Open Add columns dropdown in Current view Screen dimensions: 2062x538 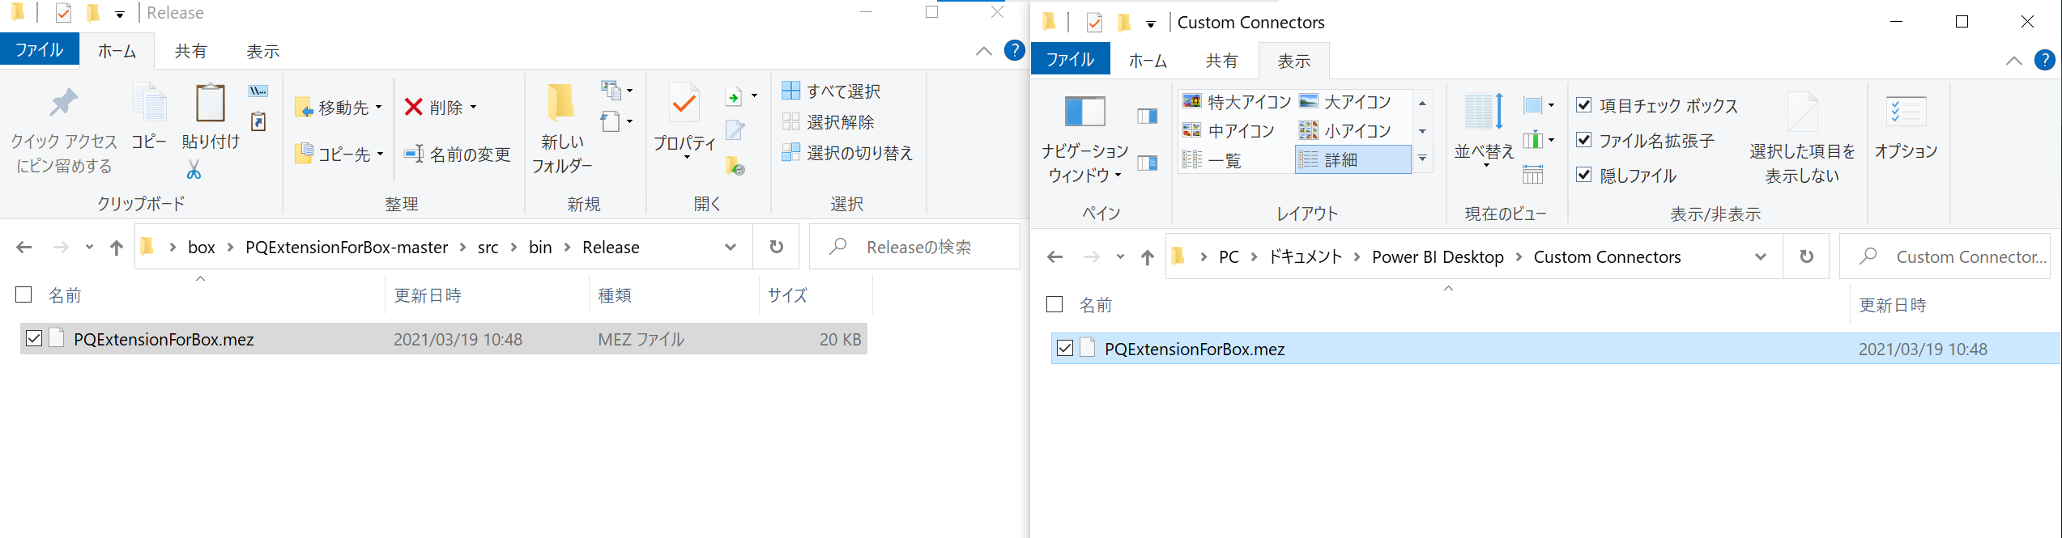(1539, 140)
